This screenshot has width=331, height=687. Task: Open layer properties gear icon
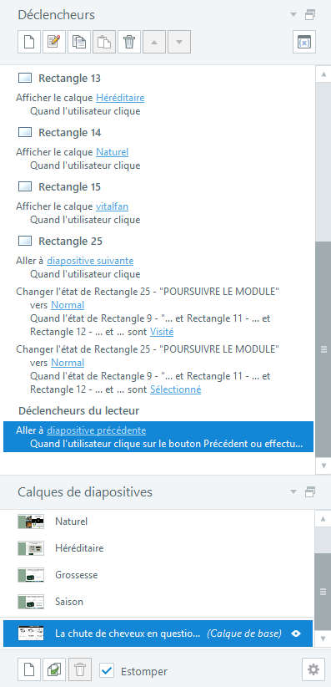point(313,669)
